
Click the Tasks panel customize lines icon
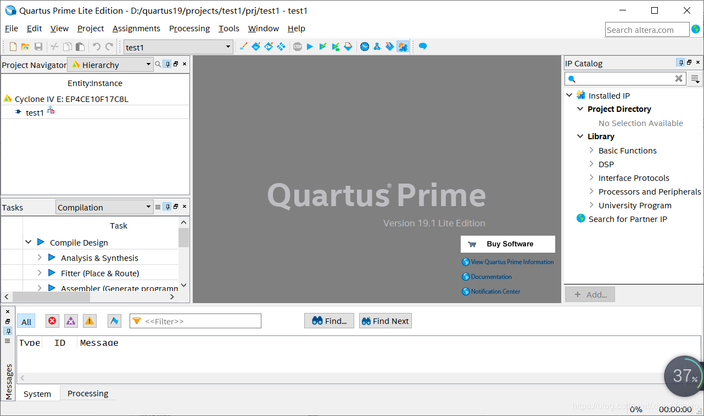(x=158, y=207)
